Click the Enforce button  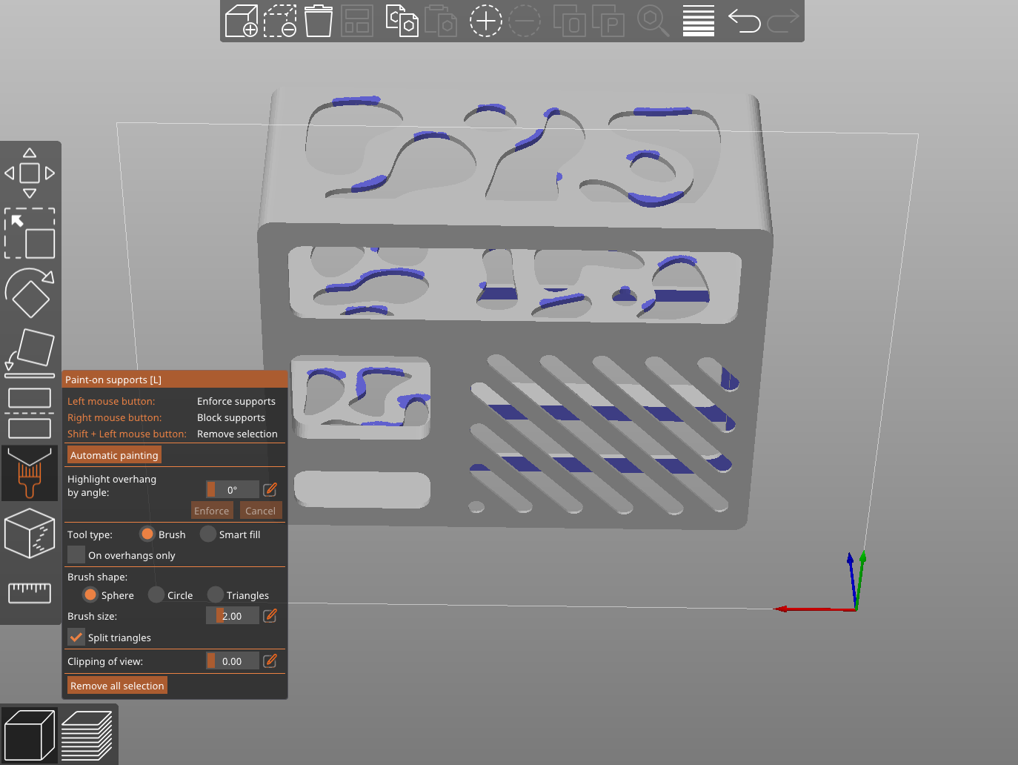coord(212,511)
